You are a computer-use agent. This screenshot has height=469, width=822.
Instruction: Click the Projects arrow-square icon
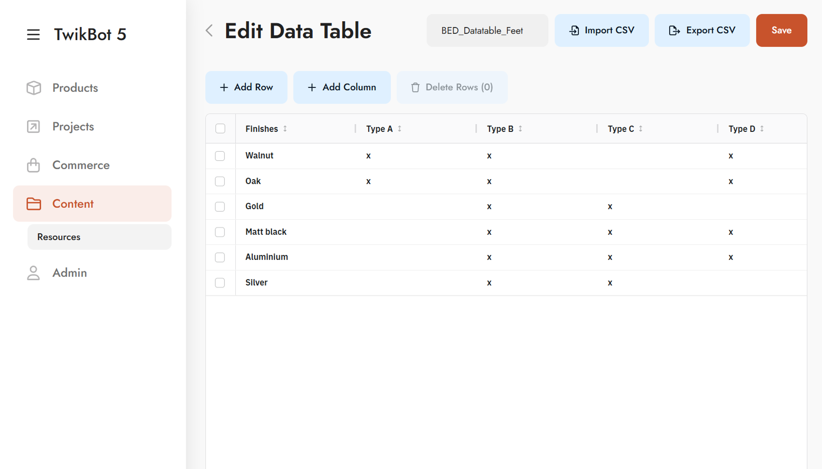pos(34,127)
